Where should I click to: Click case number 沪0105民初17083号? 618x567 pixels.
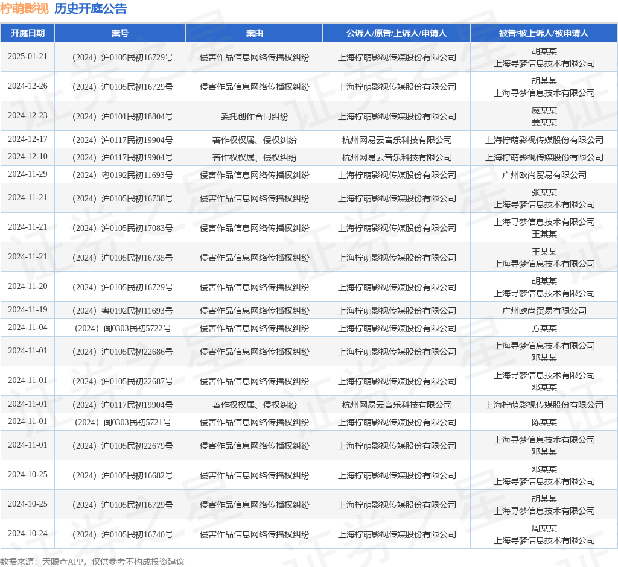(x=123, y=228)
